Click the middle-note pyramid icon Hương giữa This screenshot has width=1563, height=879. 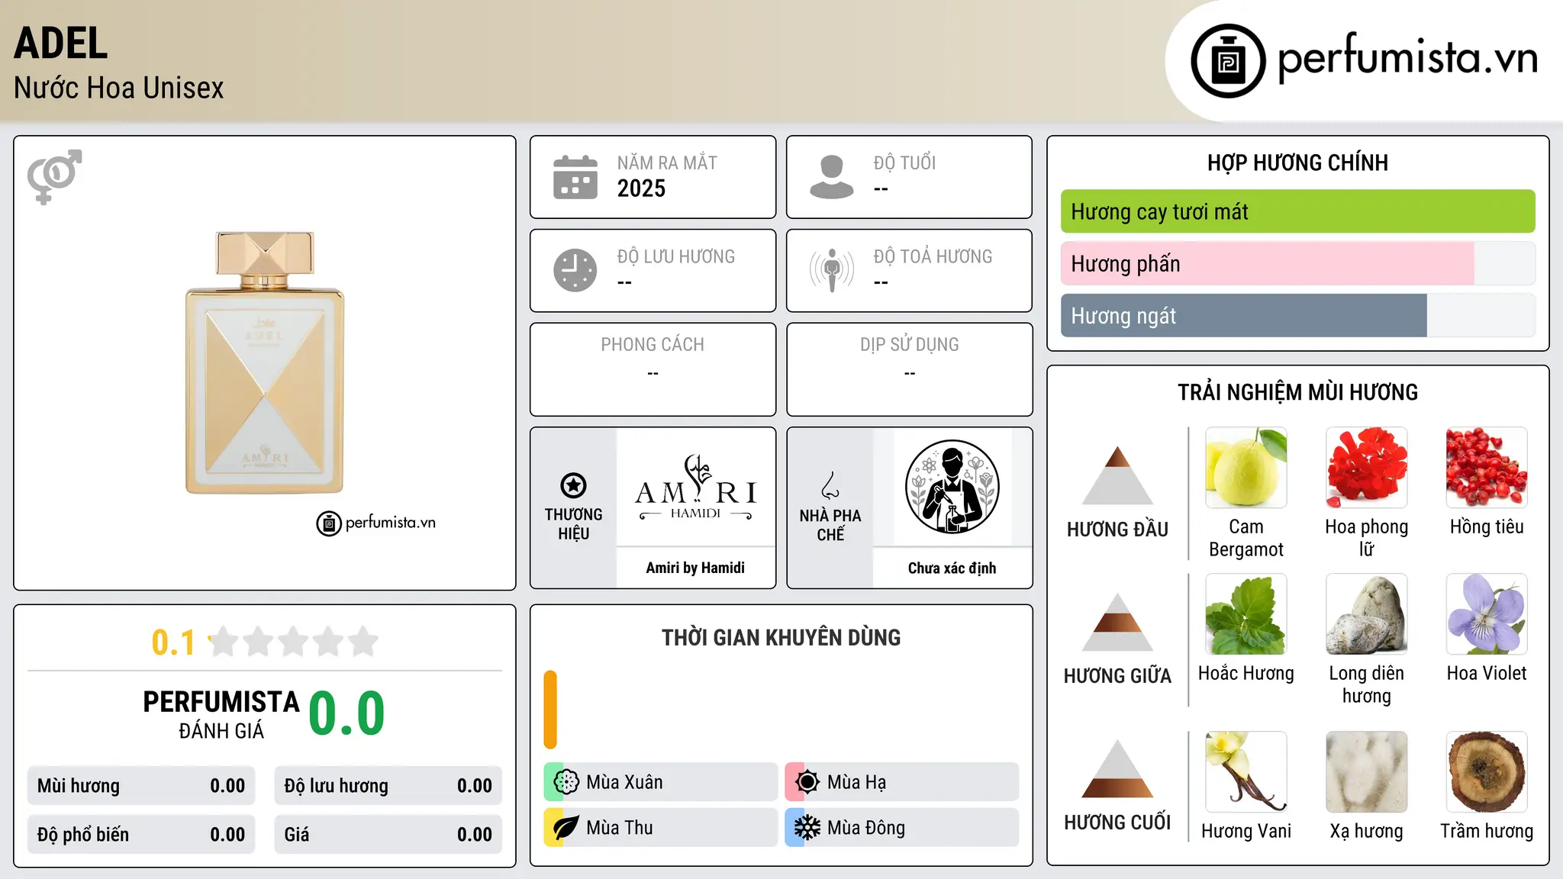pyautogui.click(x=1117, y=621)
